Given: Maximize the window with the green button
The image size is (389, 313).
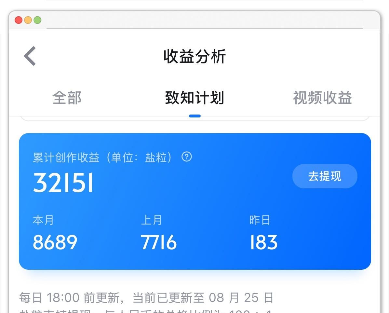Looking at the screenshot, I should click(37, 20).
